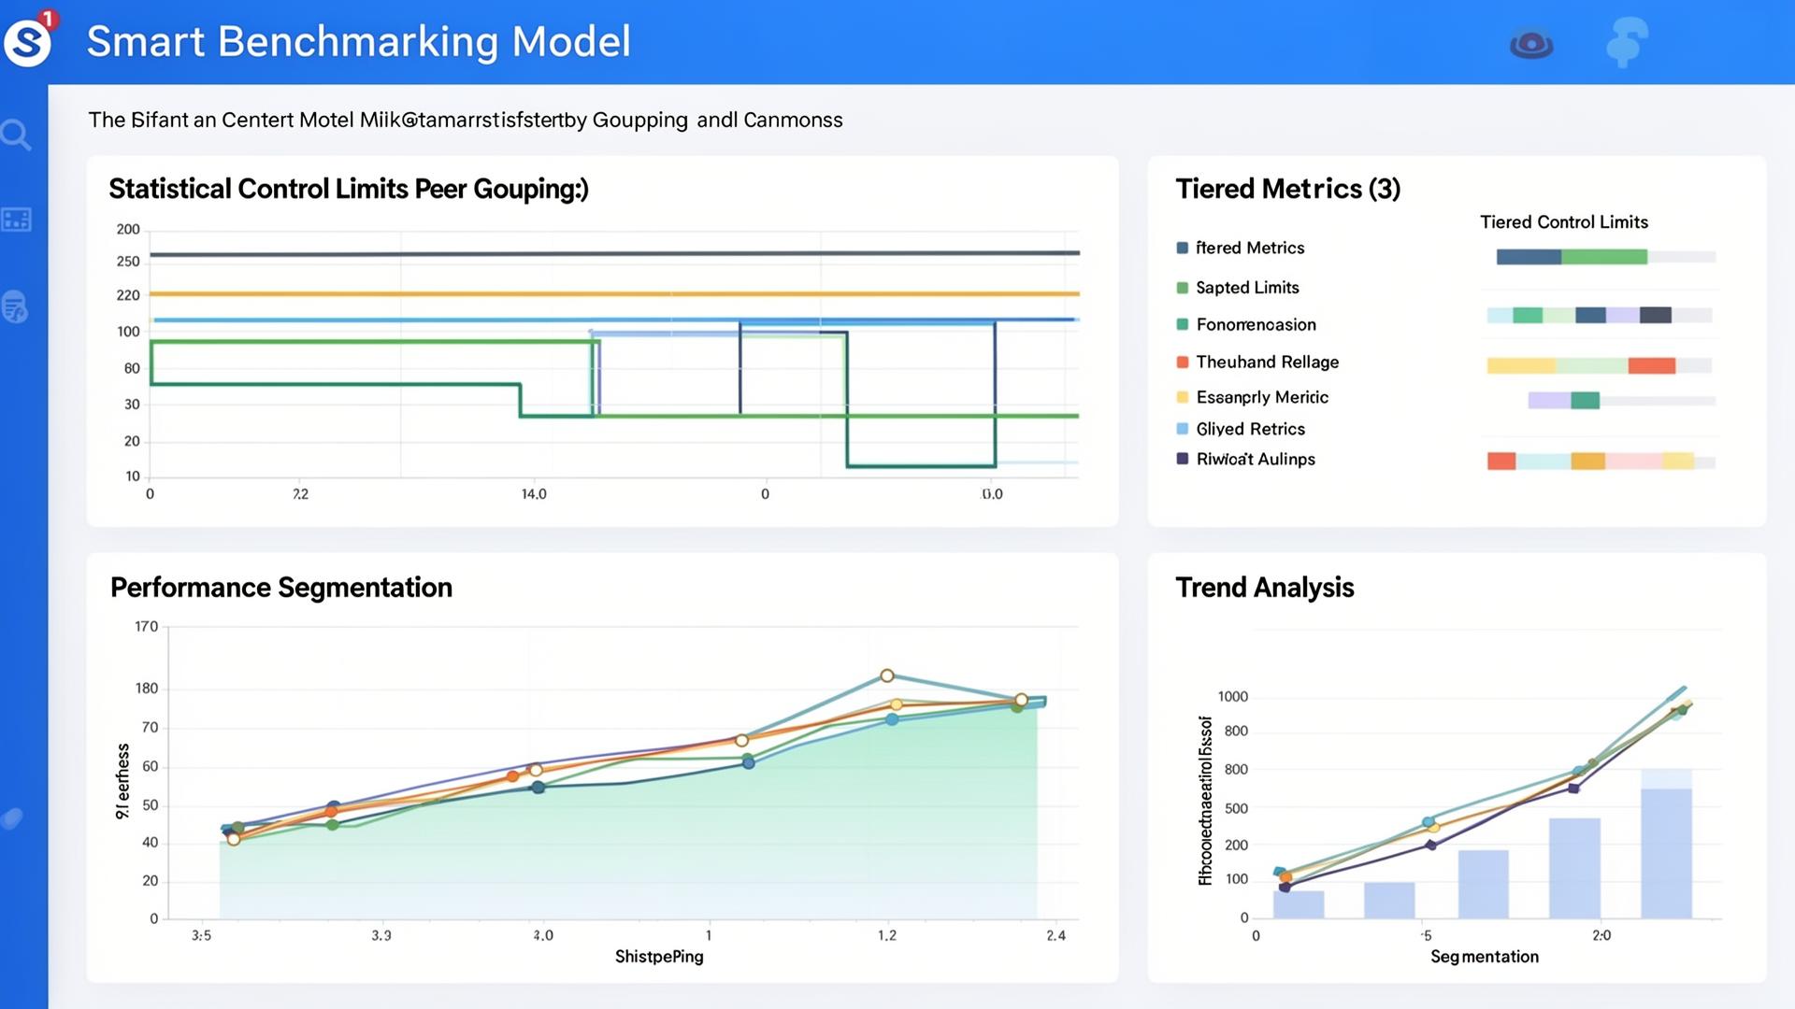
Task: Toggle the Riwioat Aulinps legend entry
Action: [1246, 459]
